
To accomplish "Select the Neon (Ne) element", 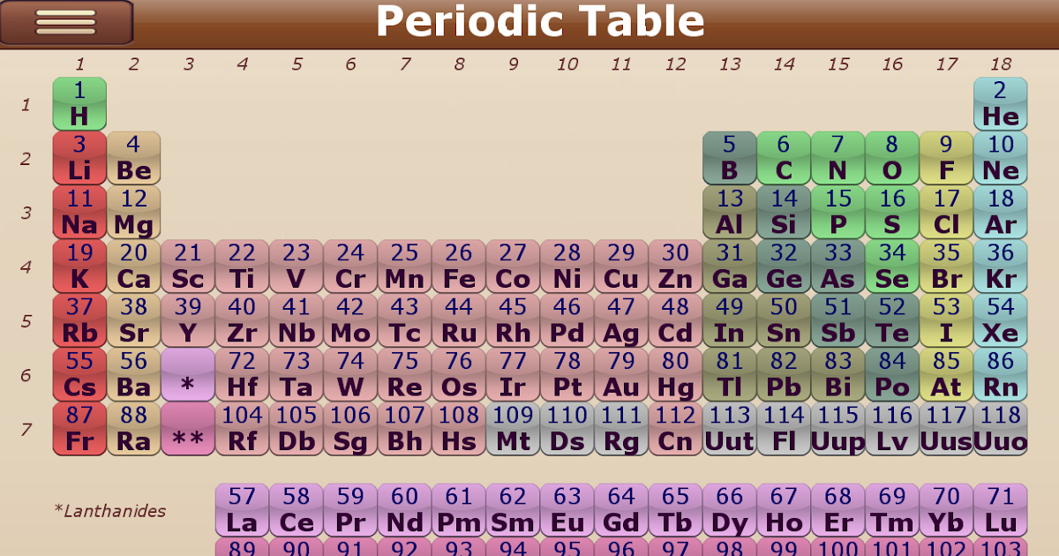I will pos(1001,158).
